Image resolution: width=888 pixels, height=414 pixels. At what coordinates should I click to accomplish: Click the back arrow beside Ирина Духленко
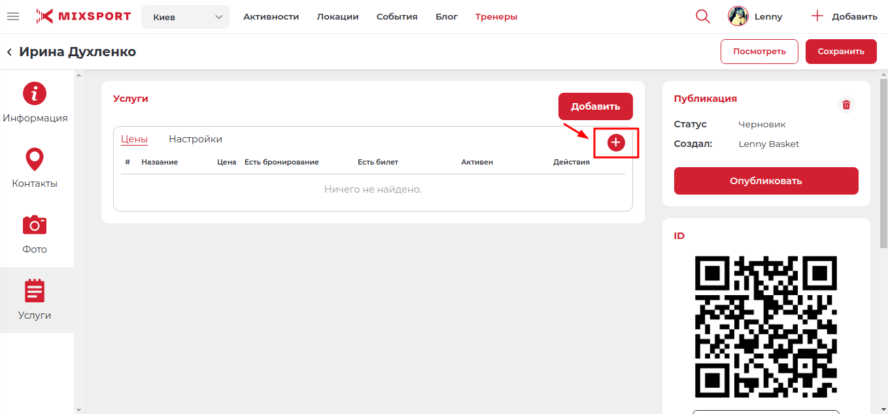click(x=9, y=52)
